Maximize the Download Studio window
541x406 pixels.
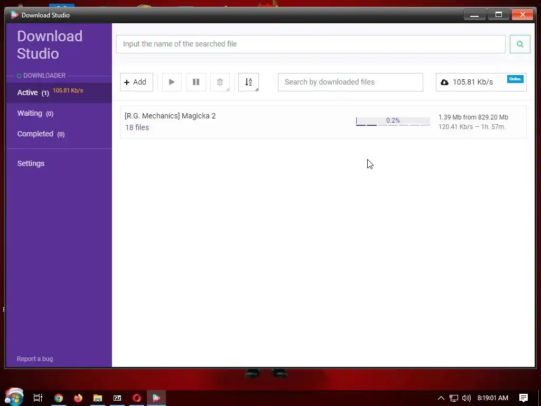[x=499, y=15]
